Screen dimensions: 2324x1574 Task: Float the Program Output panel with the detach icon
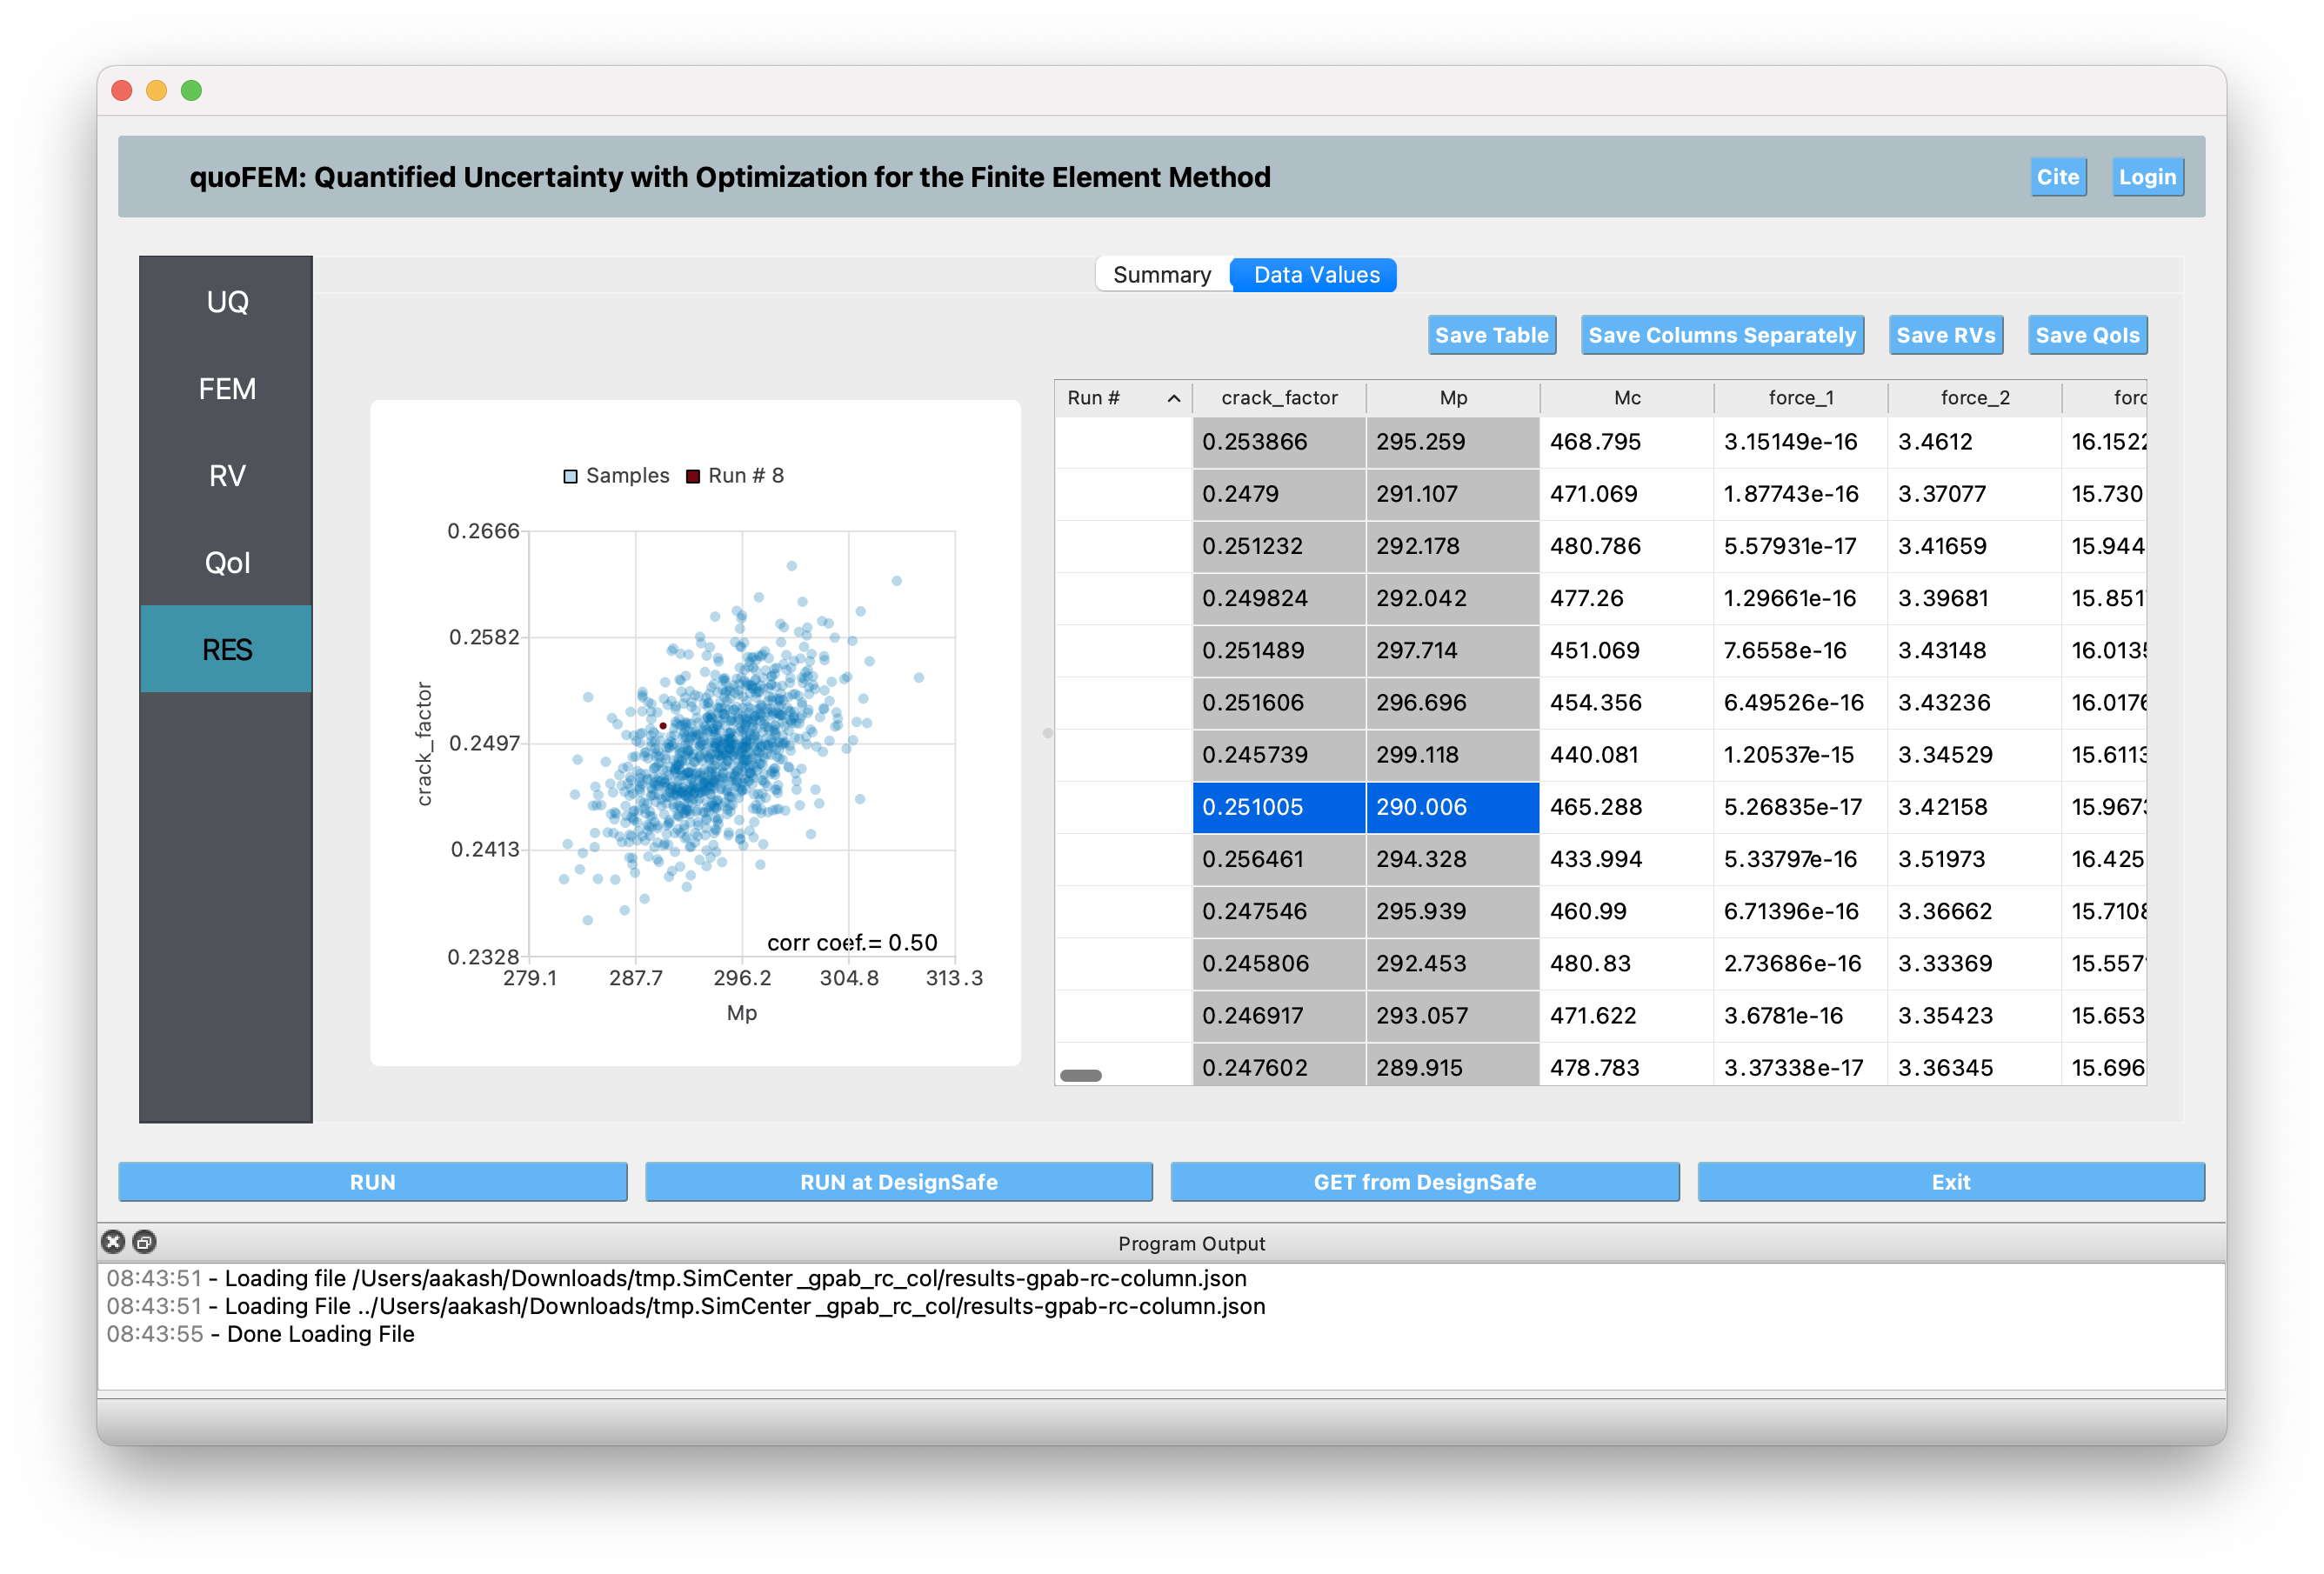point(144,1242)
